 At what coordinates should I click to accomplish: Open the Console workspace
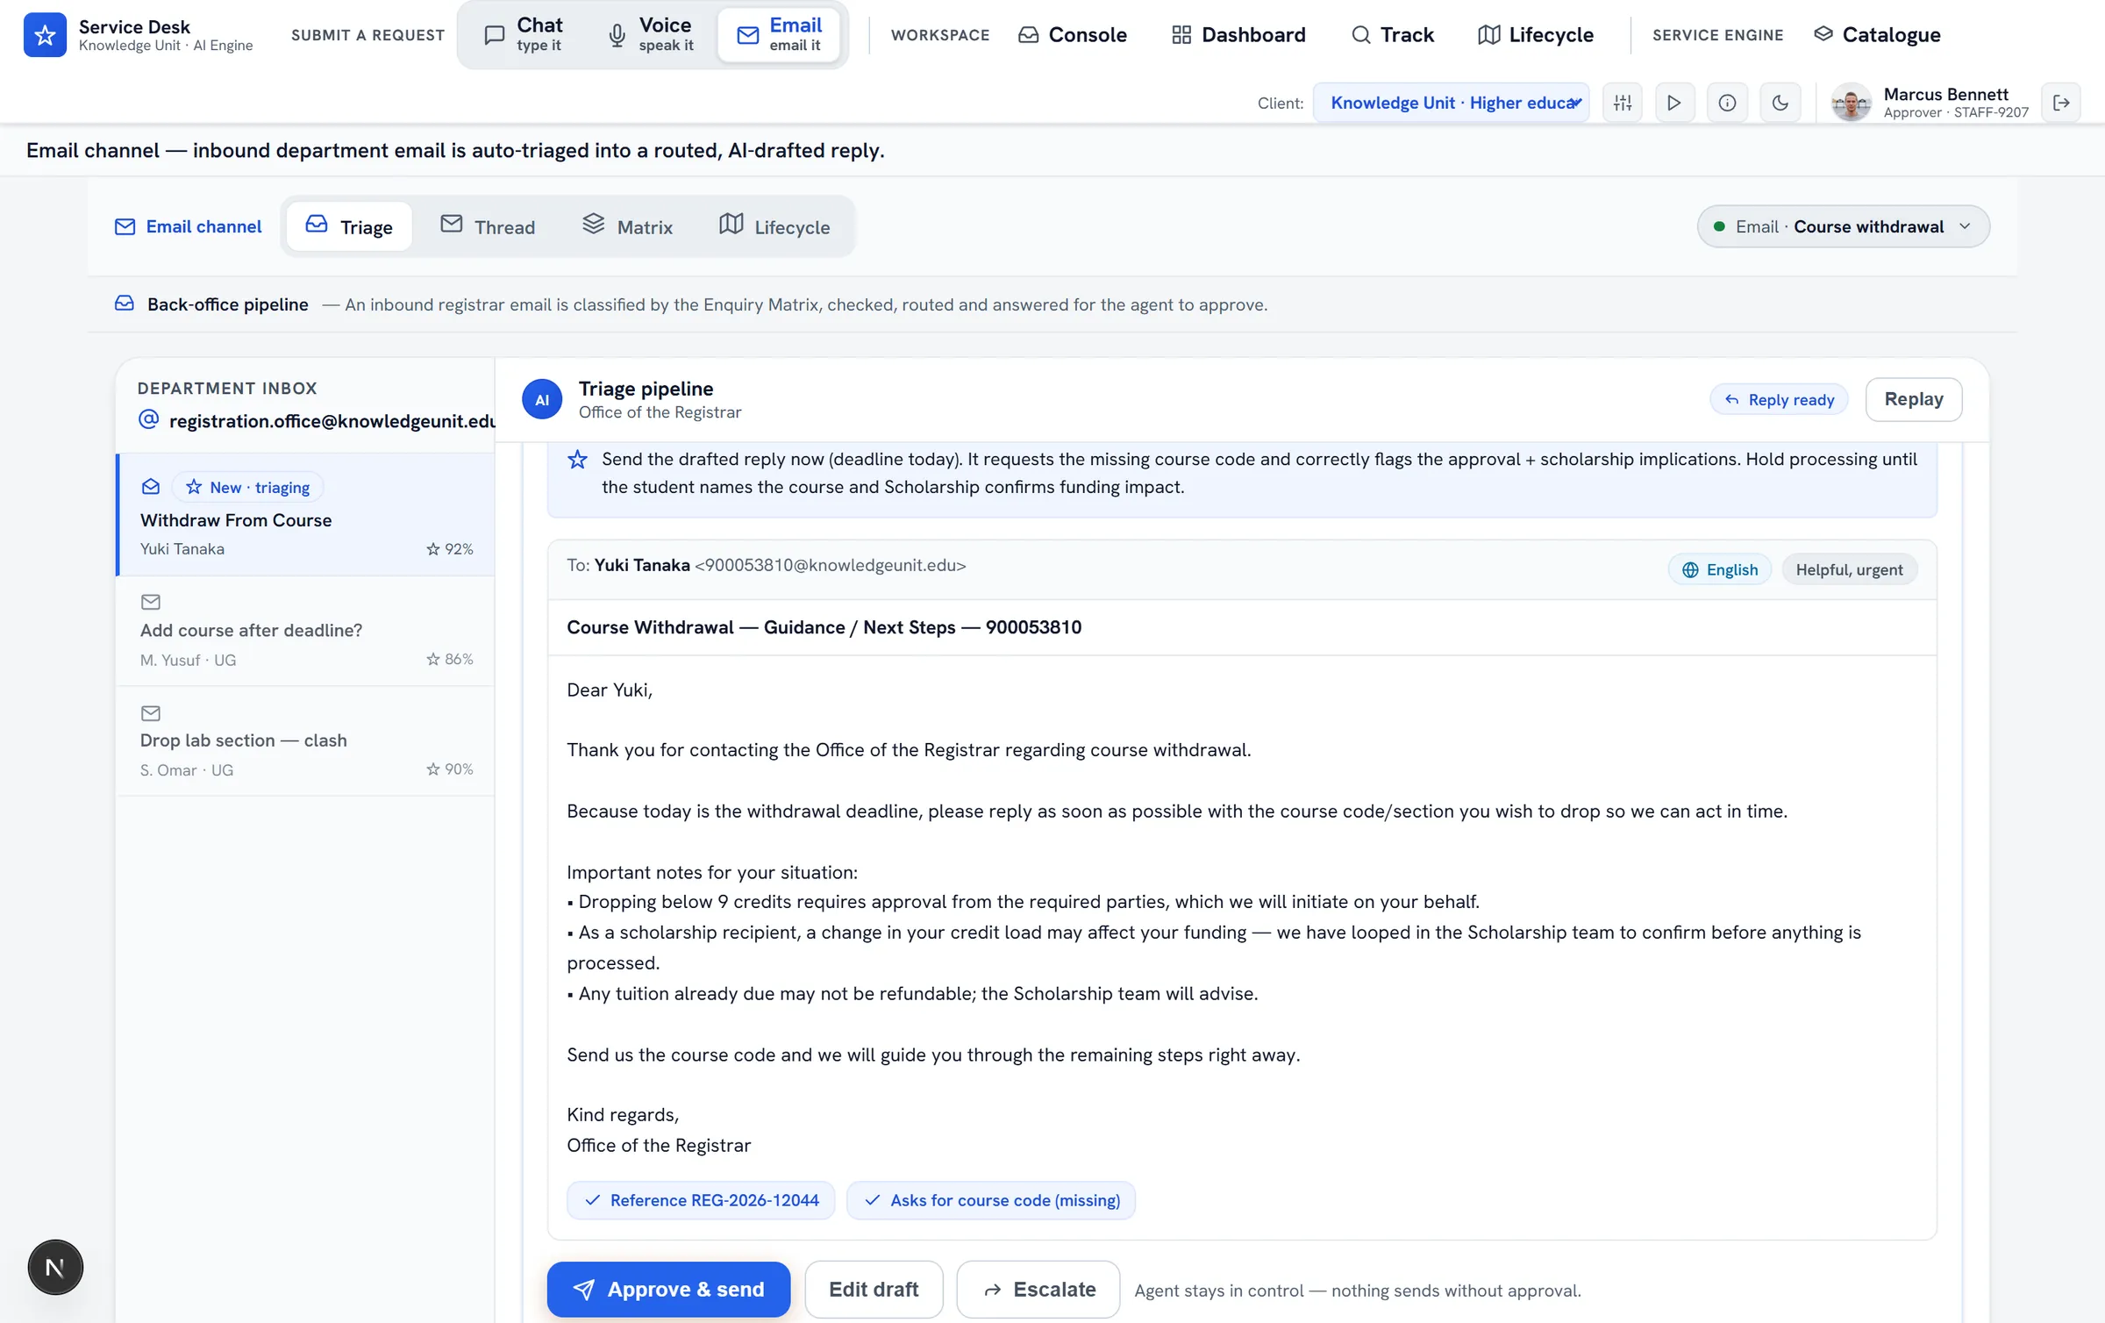(x=1072, y=34)
